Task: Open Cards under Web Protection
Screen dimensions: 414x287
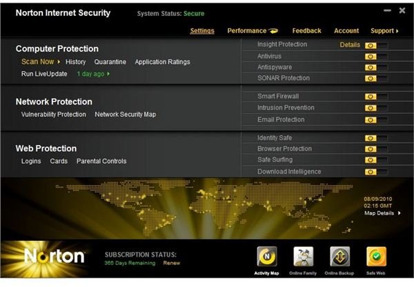Action: 59,161
